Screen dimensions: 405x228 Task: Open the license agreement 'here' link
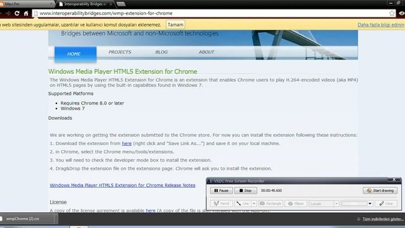click(151, 210)
